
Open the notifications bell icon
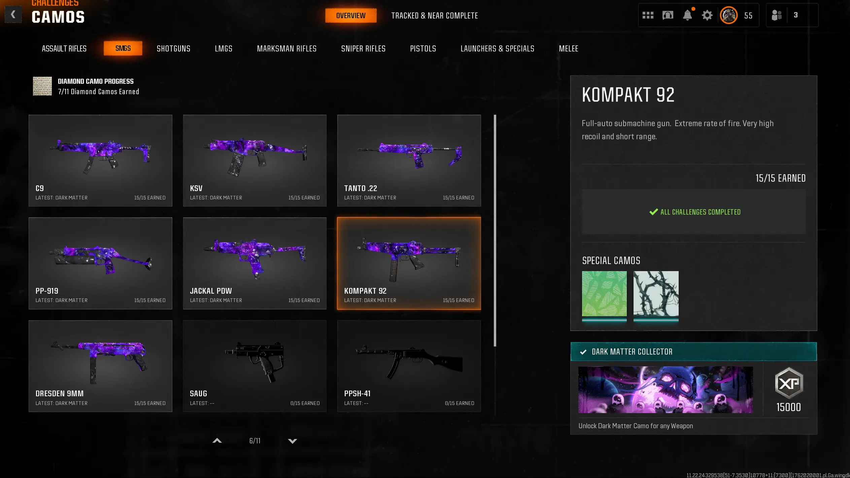(687, 15)
